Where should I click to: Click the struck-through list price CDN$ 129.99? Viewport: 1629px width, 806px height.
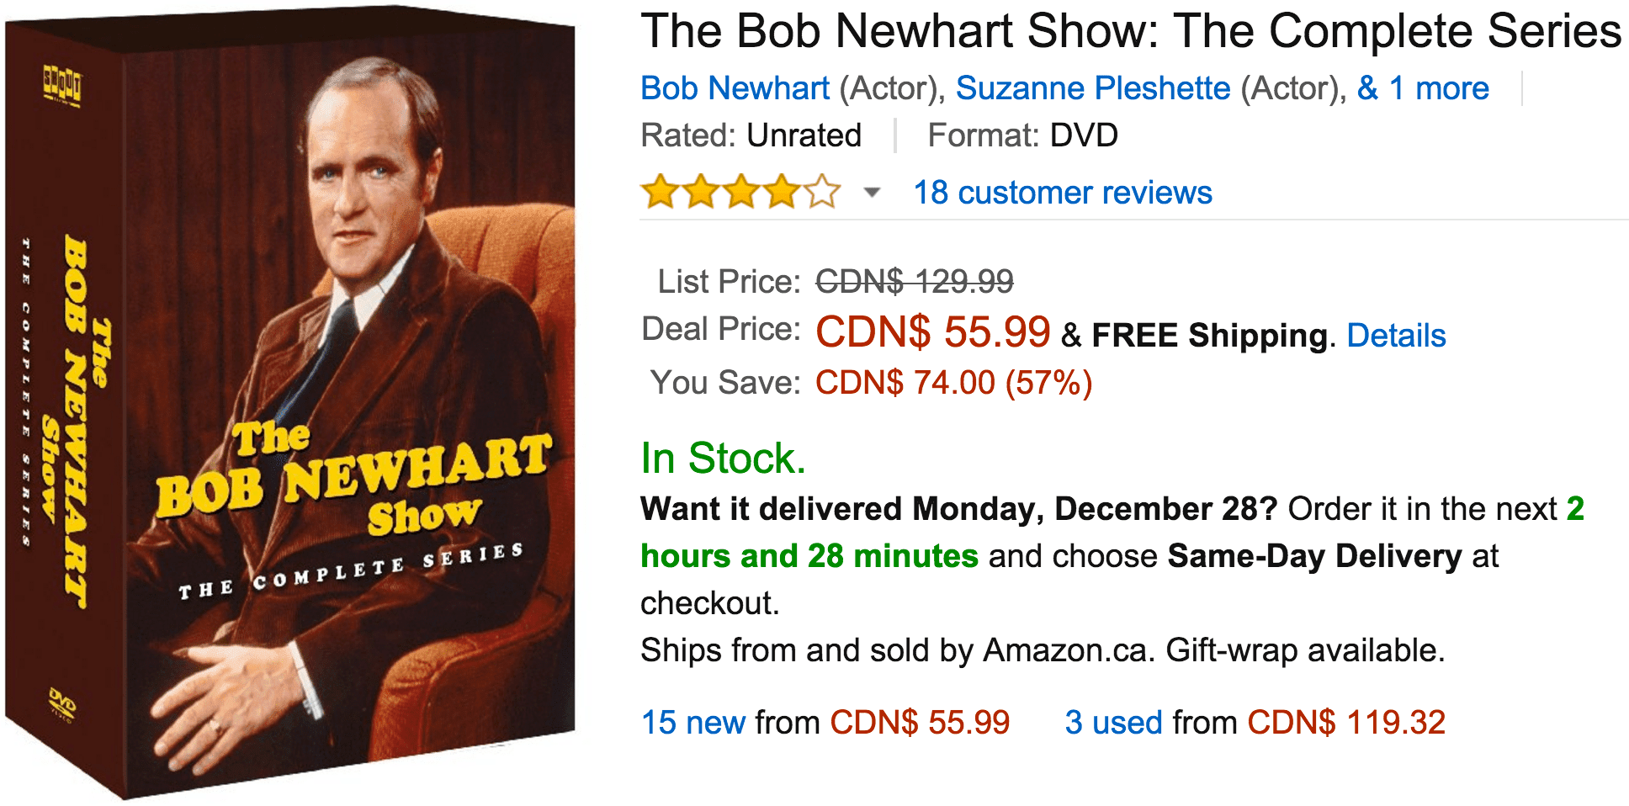tap(915, 281)
